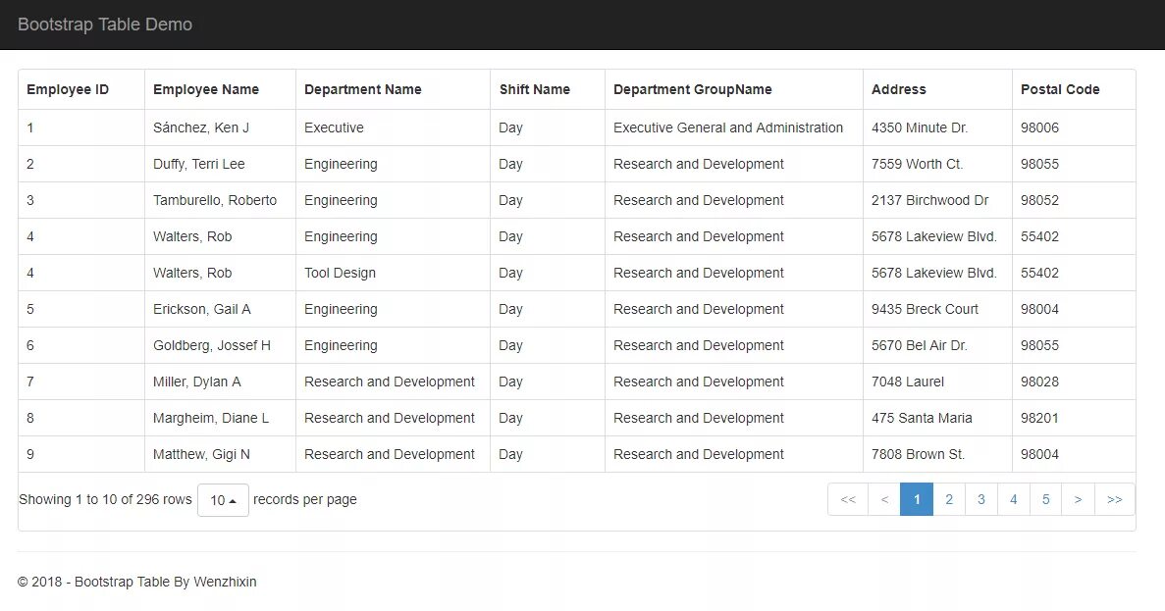Select the Sánchez, Ken J row
Viewport: 1165px width, 611px height.
[x=201, y=127]
